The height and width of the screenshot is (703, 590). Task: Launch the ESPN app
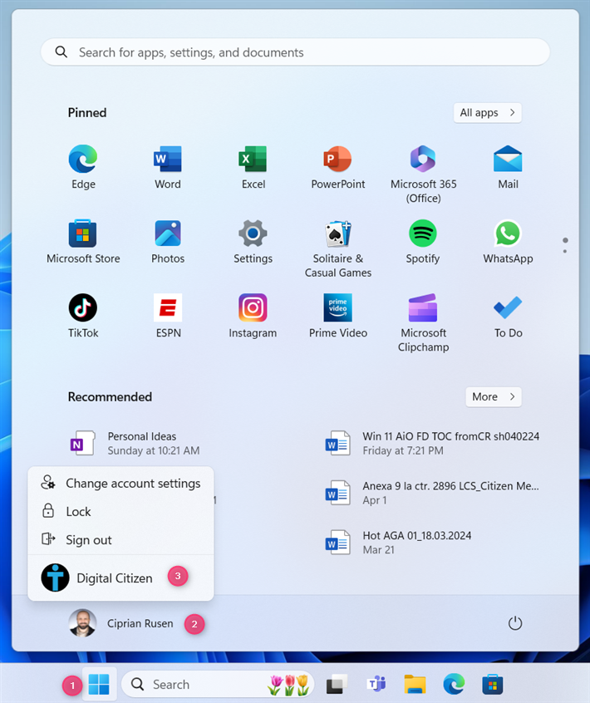pos(168,316)
